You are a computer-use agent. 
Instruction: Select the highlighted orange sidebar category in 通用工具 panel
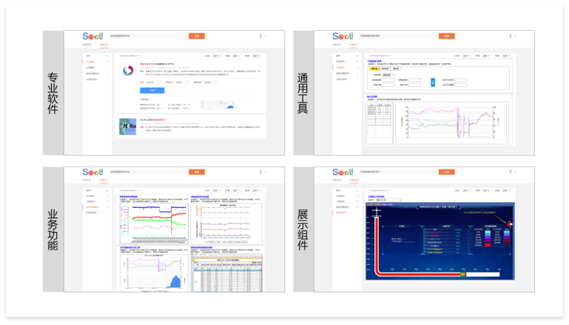coord(346,67)
